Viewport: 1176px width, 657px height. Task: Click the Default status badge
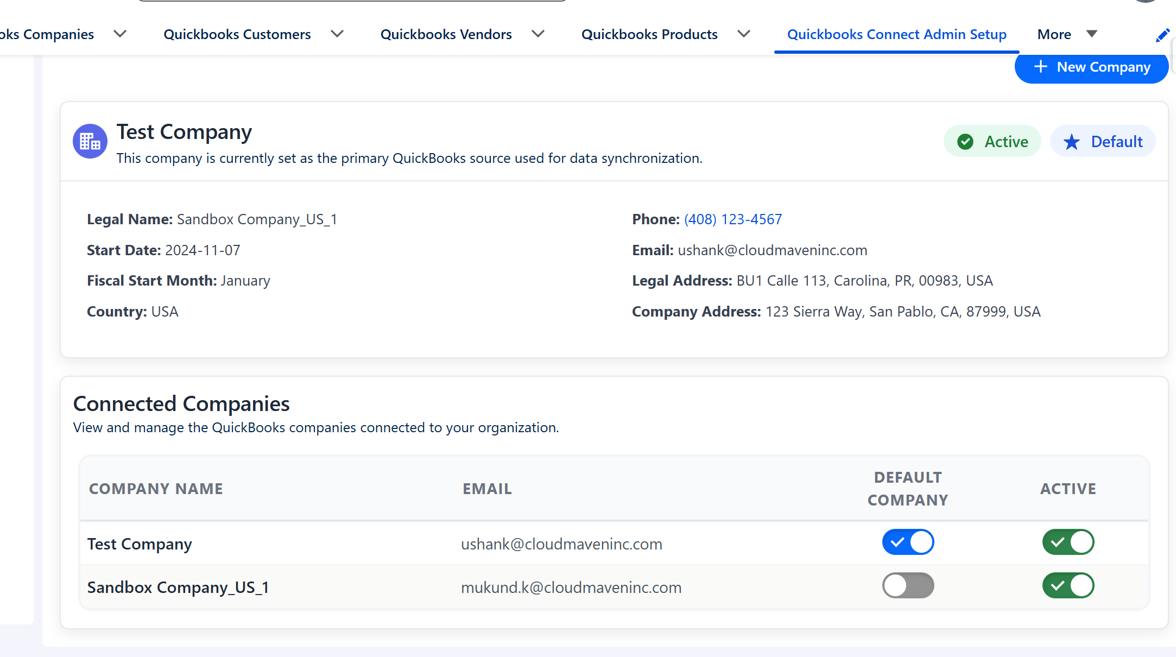coord(1103,142)
